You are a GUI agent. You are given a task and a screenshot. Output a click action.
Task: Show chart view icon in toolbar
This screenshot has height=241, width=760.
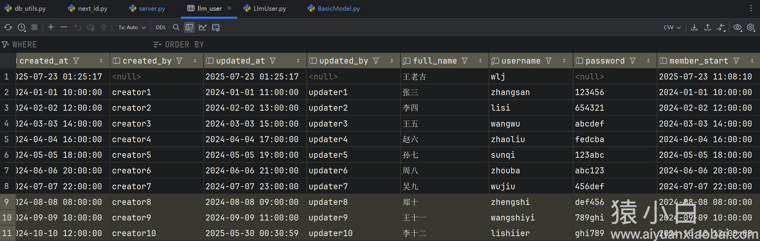point(202,27)
